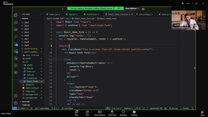This screenshot has width=208, height=117.
Task: Click the remote connection button in status bar
Action: coord(15,108)
